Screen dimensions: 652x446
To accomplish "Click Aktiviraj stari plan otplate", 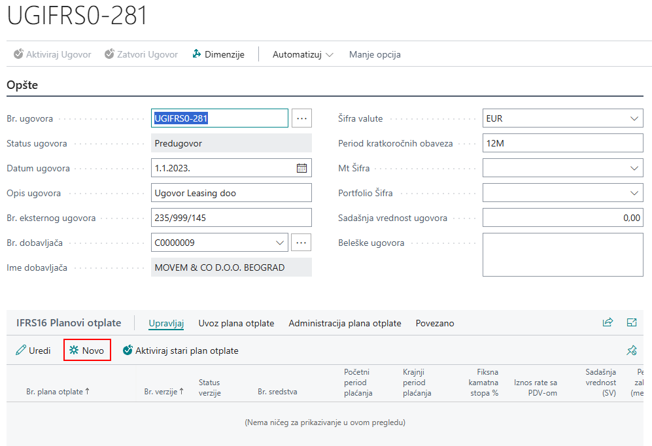I will coord(180,351).
